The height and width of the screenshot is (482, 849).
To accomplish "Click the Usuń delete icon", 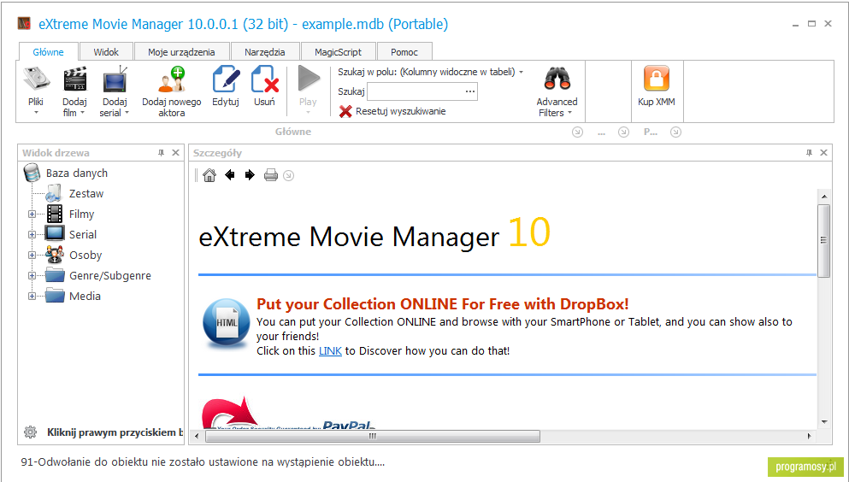I will click(x=265, y=79).
